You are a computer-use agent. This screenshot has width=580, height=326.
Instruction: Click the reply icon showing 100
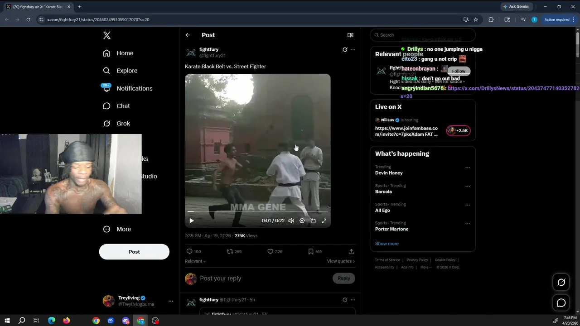[193, 251]
